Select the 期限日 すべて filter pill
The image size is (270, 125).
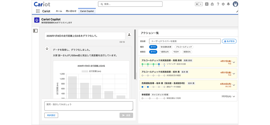[x=153, y=52]
